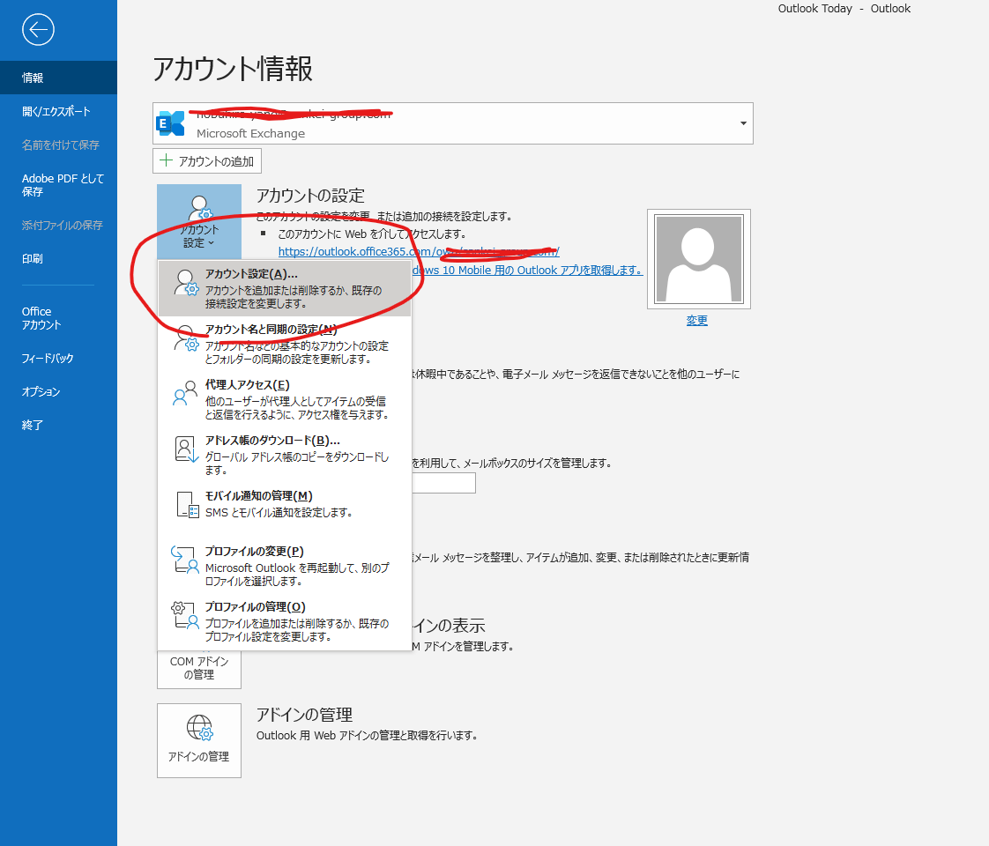Open the Mobile 用 Outlook アプリ link
The image size is (989, 846).
[527, 270]
